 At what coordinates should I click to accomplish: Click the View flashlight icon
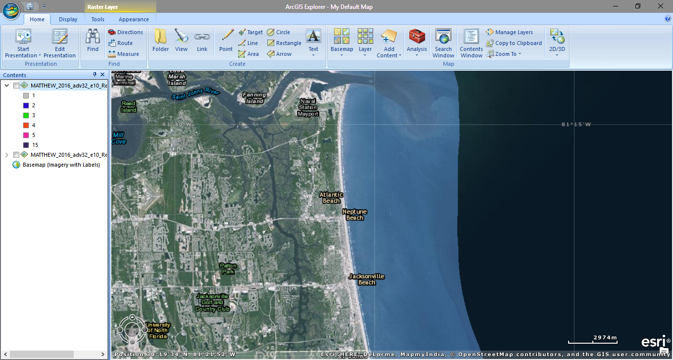coord(182,36)
